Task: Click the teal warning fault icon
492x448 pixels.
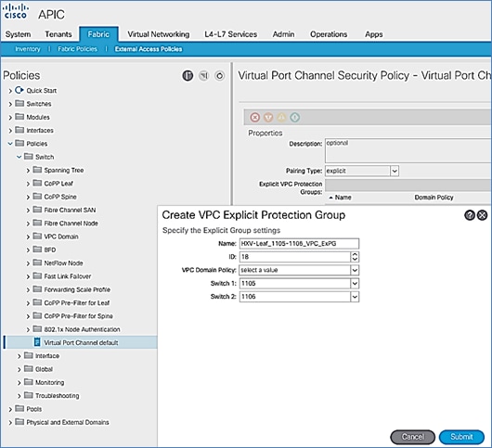Action: pos(294,117)
